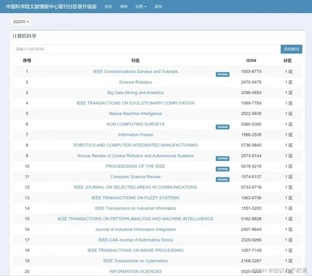
Task: Open PROCEEDINGS OF THE IEEE link
Action: pyautogui.click(x=135, y=166)
